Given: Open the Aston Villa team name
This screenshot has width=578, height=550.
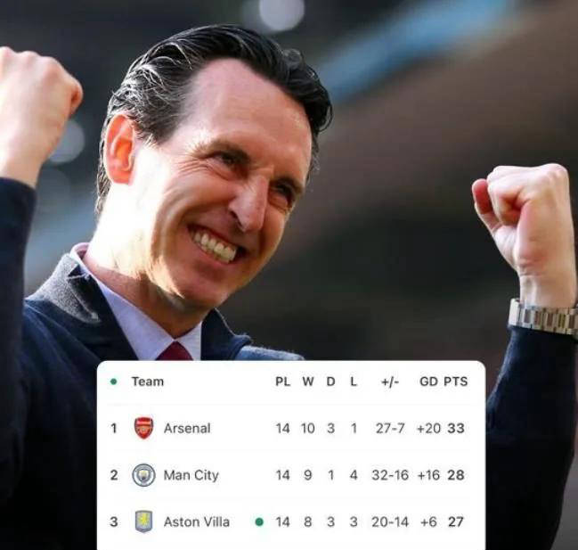Looking at the screenshot, I should (x=197, y=522).
